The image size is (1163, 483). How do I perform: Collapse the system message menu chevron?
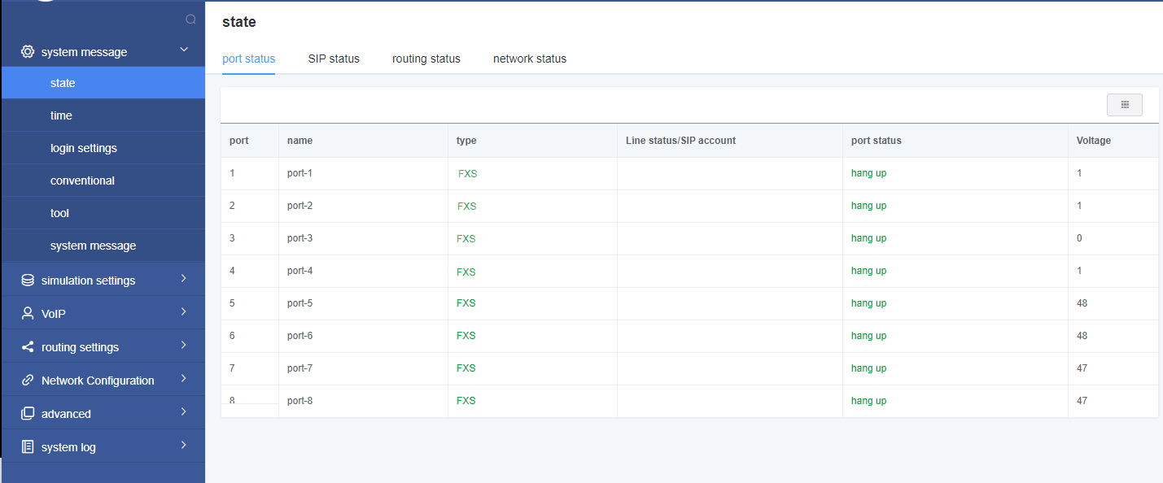[x=184, y=50]
